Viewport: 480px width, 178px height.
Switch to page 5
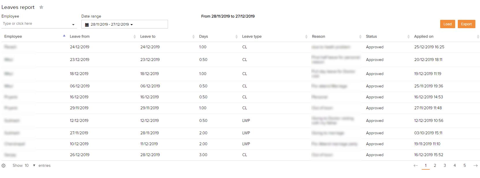[464, 166]
